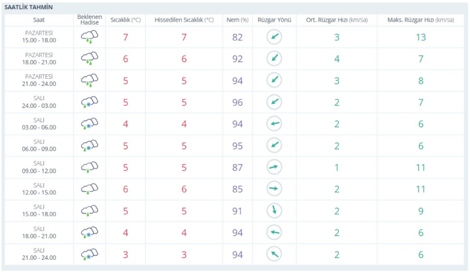Click wind direction icon for Salı 12.00 - 15.00

pyautogui.click(x=274, y=189)
